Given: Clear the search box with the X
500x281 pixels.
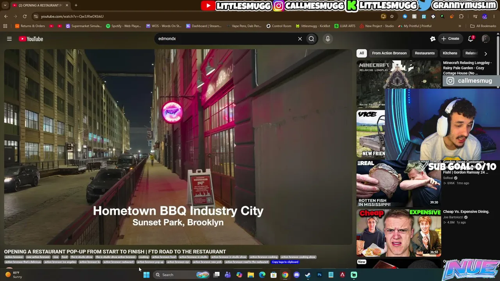Looking at the screenshot, I should (300, 39).
